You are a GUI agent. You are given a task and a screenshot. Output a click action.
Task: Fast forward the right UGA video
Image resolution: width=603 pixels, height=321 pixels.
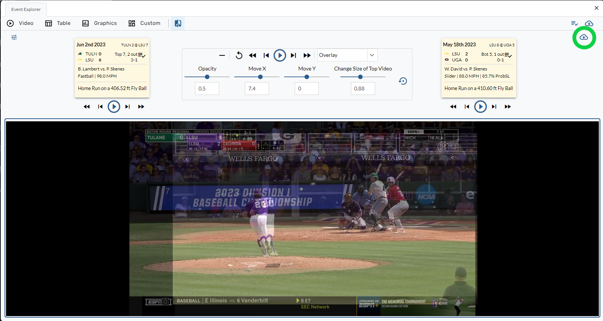click(508, 107)
